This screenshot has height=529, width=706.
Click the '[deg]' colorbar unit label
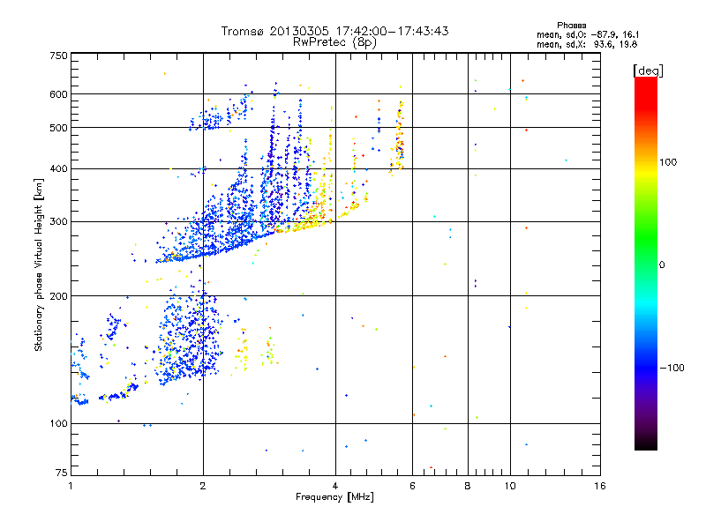pos(648,71)
